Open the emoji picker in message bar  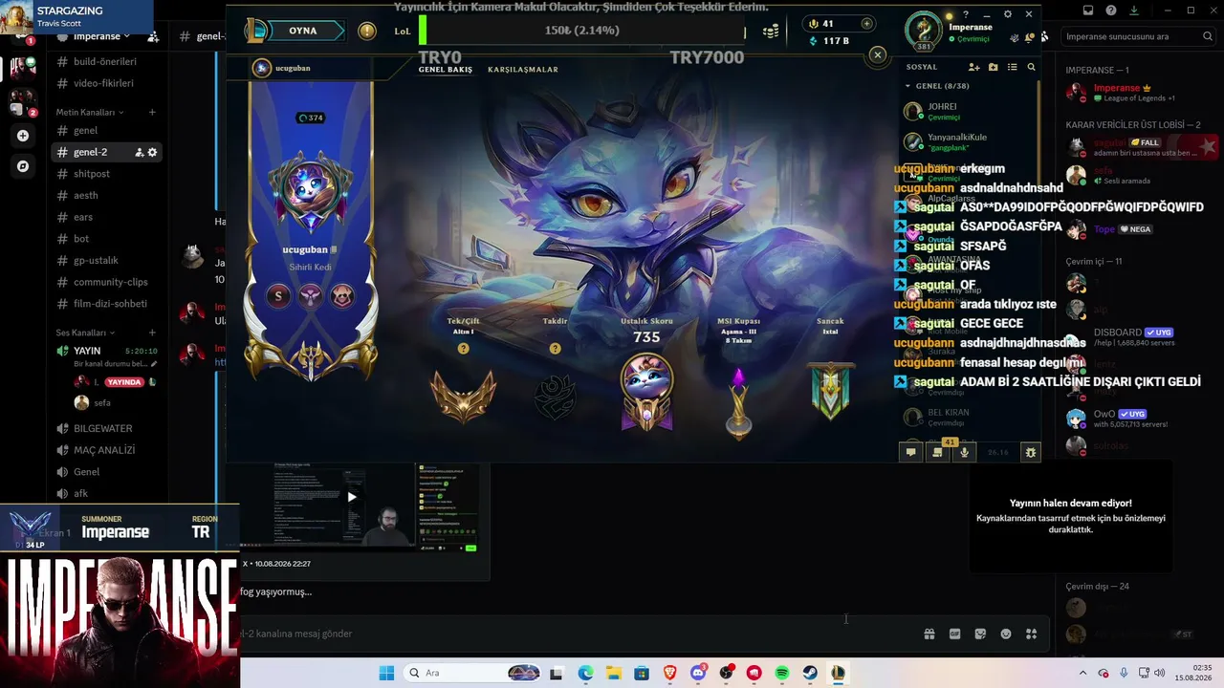coord(1006,634)
